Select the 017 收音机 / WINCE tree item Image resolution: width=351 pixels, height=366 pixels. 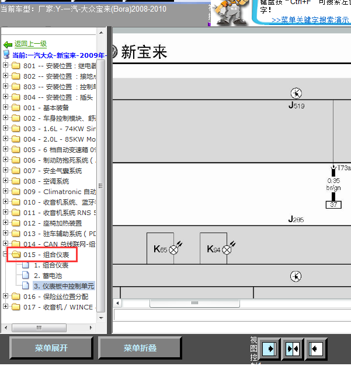point(60,307)
